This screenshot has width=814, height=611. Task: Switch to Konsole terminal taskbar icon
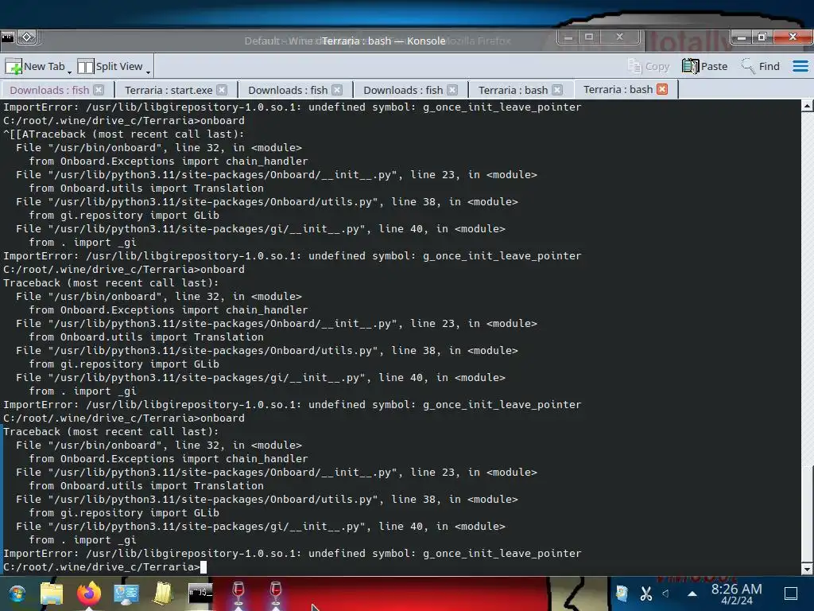pos(200,593)
